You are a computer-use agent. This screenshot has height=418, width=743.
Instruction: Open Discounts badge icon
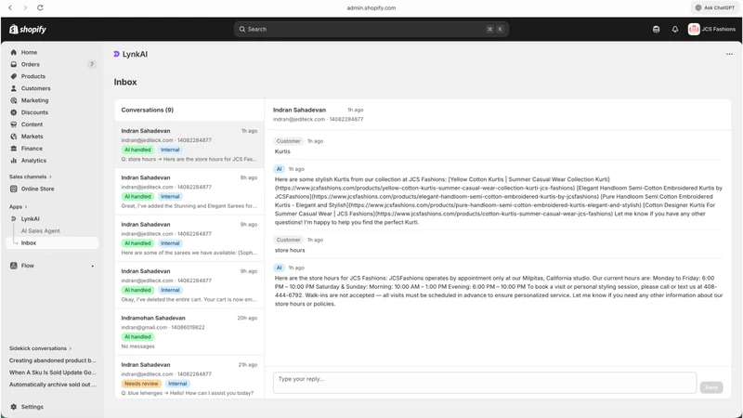(13, 112)
